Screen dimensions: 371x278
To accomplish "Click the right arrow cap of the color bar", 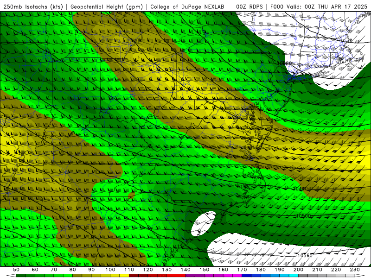I will [x=360, y=276].
